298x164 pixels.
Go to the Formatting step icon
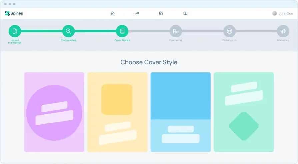click(176, 31)
